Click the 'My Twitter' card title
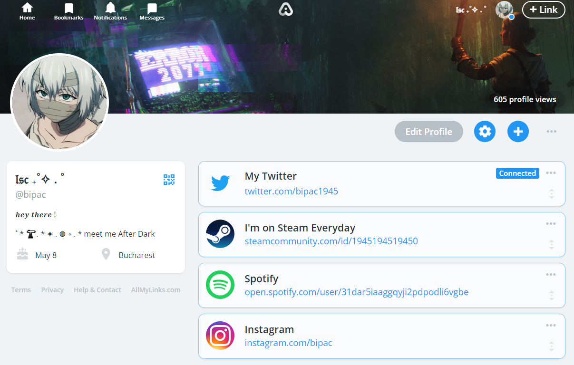 [x=271, y=176]
